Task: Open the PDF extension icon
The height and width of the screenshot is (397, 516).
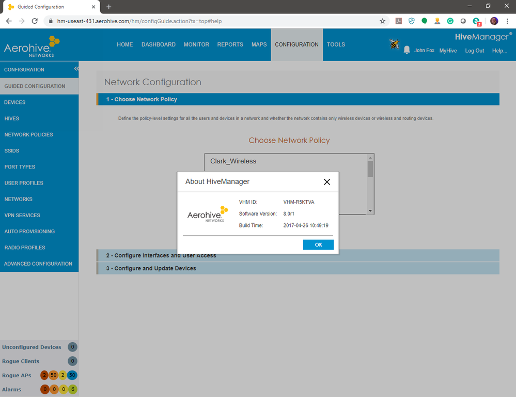Action: click(399, 21)
